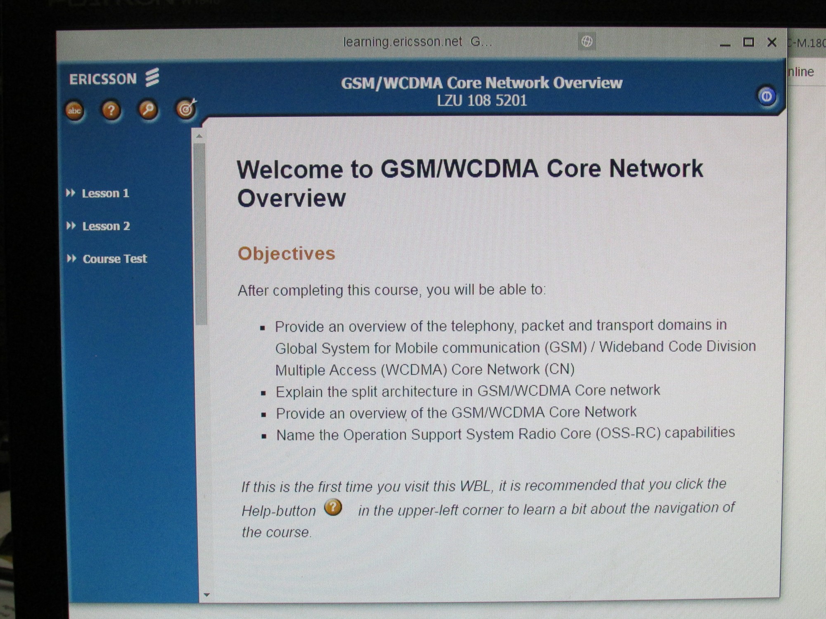Open the target objectives icon
826x619 pixels.
[186, 109]
